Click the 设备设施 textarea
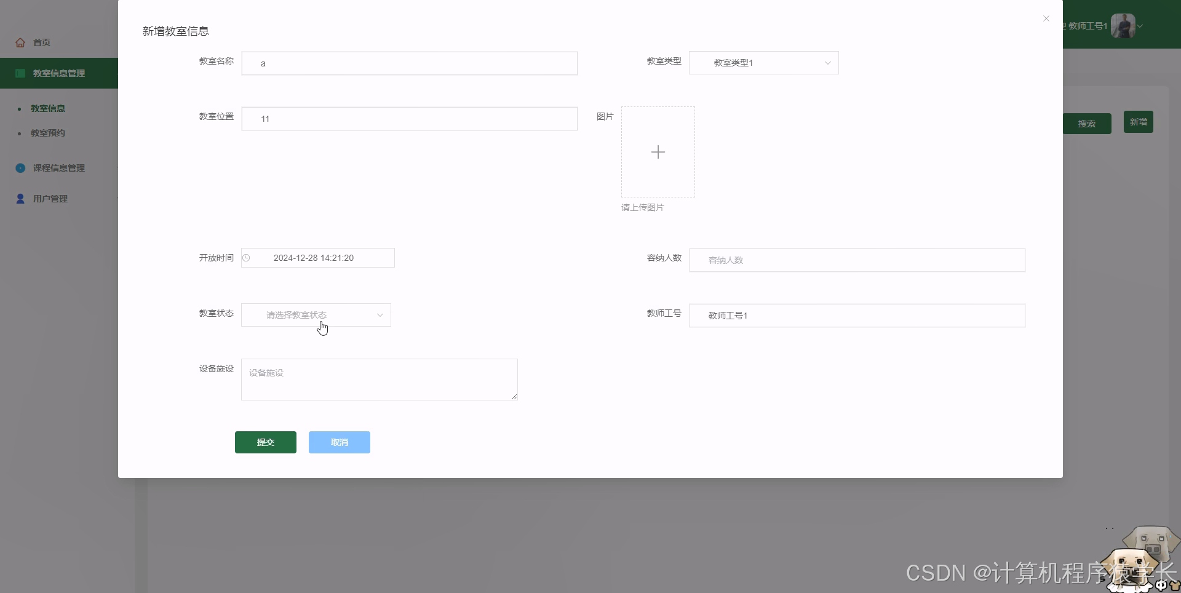The width and height of the screenshot is (1181, 593). (x=379, y=380)
